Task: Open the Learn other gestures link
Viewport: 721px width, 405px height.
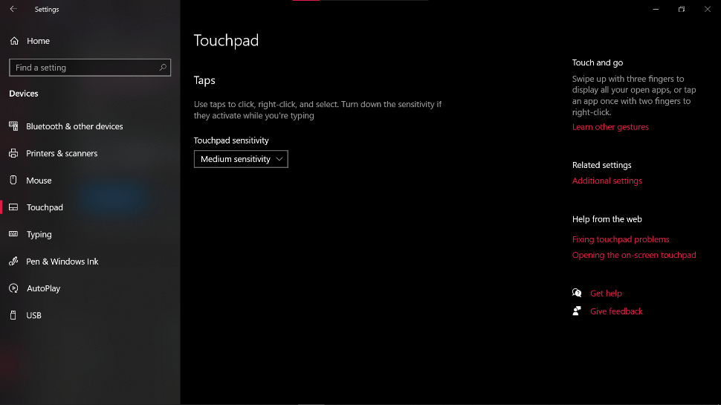Action: click(x=610, y=127)
